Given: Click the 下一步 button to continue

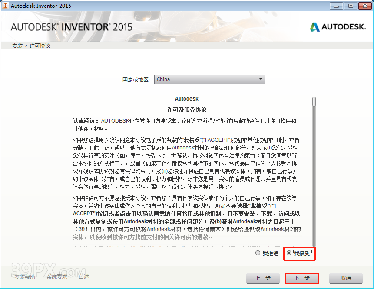Looking at the screenshot, I should pyautogui.click(x=301, y=278).
